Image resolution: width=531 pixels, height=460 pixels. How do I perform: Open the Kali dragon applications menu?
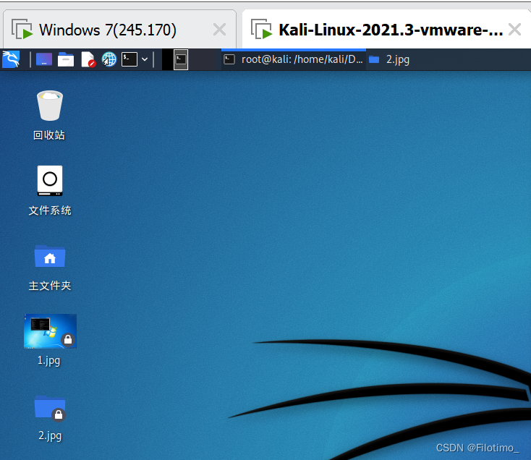(11, 59)
